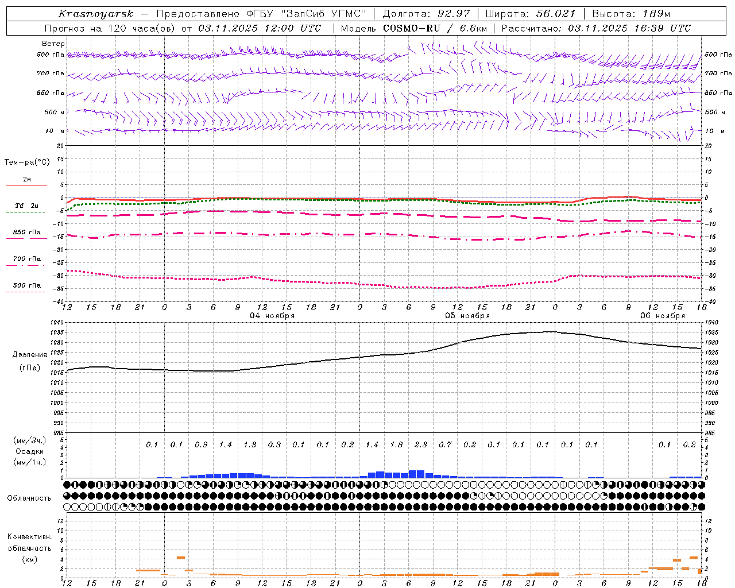The image size is (735, 588).
Task: Select the '(км)' convective height unit
Action: (29, 559)
